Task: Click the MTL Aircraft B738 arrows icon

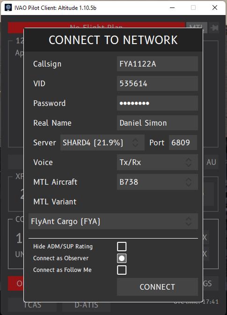Action: 189,182
